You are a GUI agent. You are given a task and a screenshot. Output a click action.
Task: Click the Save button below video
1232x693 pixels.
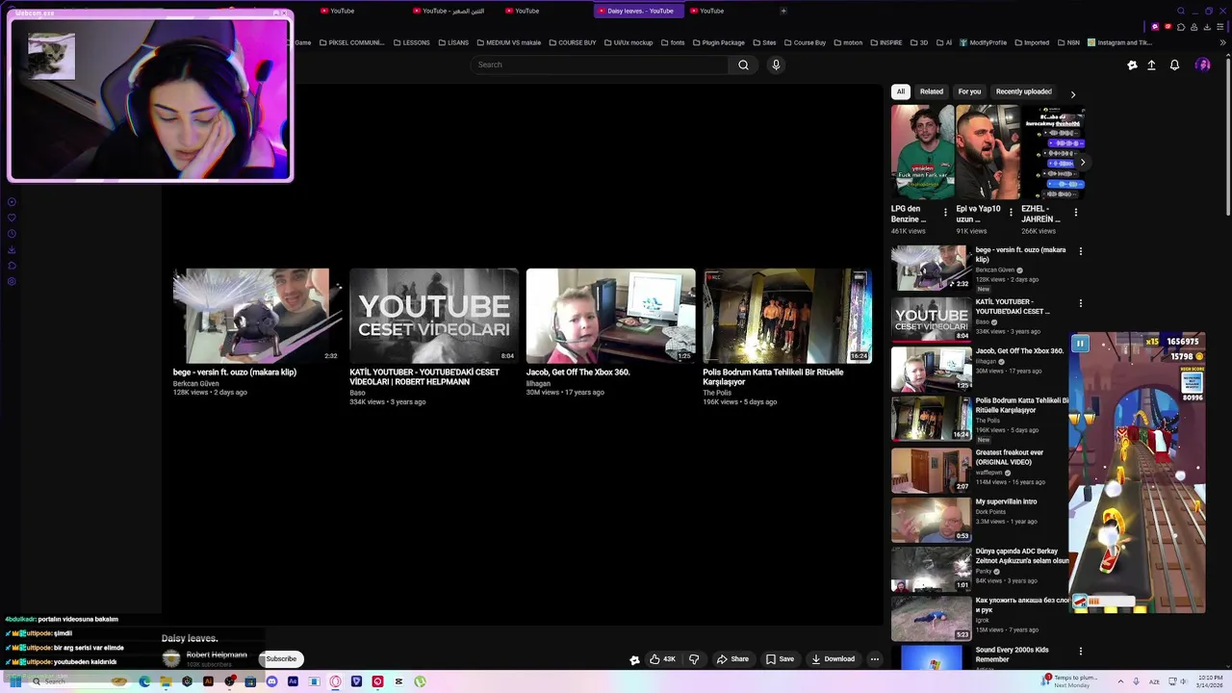coord(780,659)
